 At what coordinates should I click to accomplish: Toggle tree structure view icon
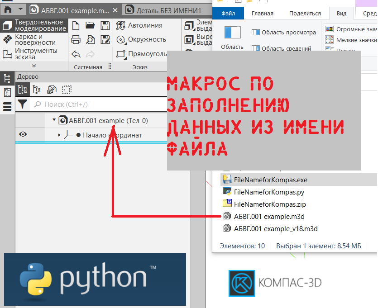(37, 90)
